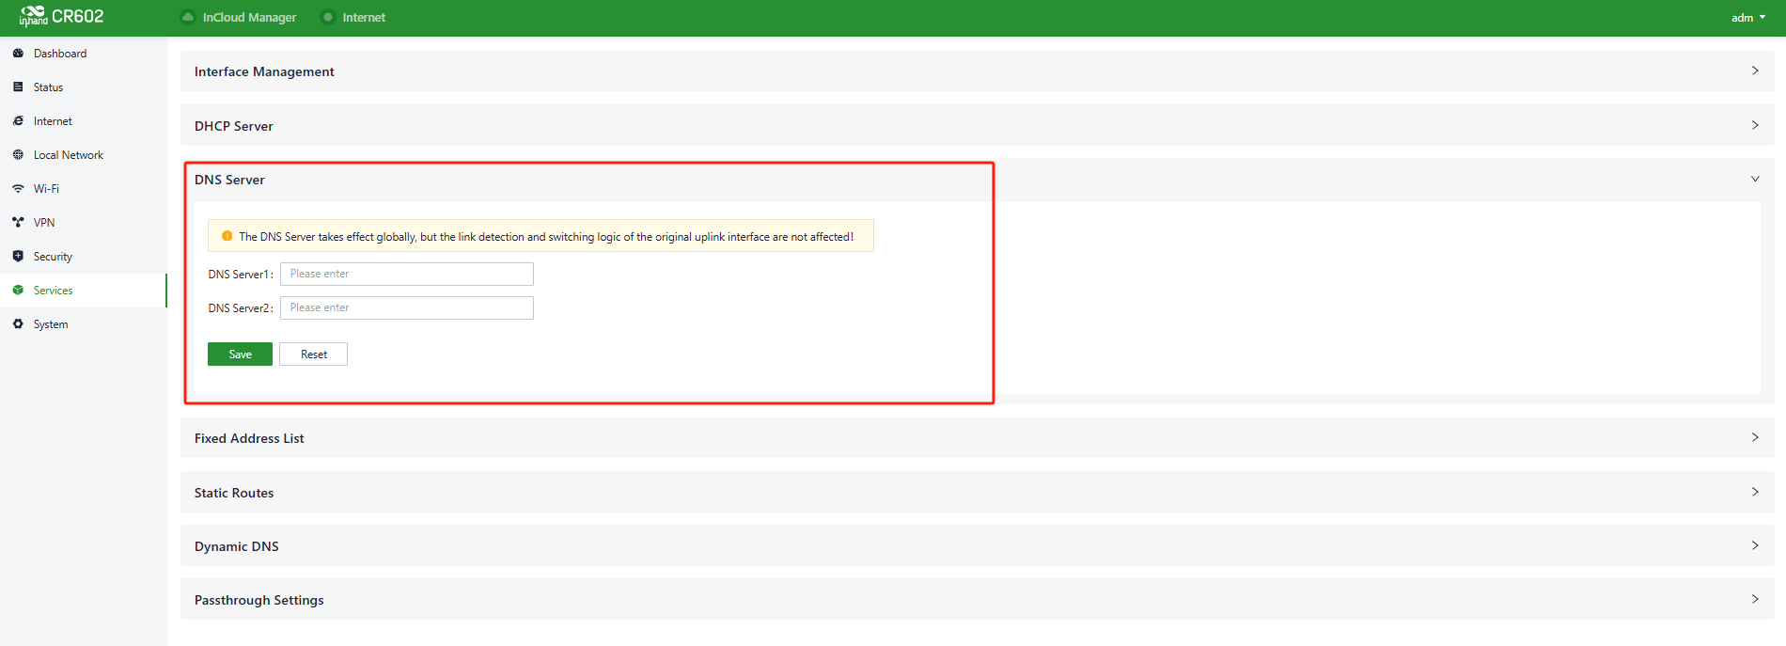Click the Services cube icon
1786x646 pixels.
point(18,291)
